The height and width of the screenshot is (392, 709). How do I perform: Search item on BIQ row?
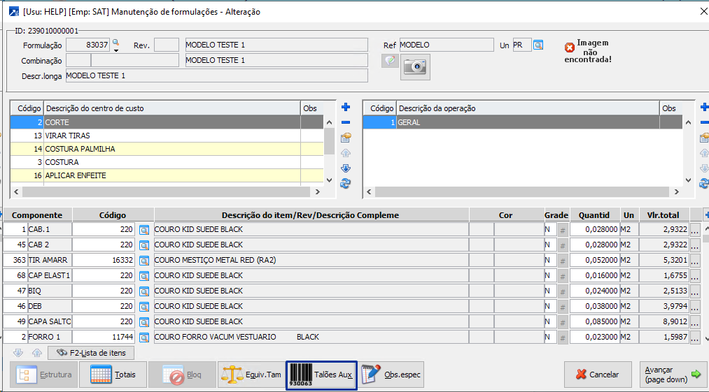tap(143, 291)
